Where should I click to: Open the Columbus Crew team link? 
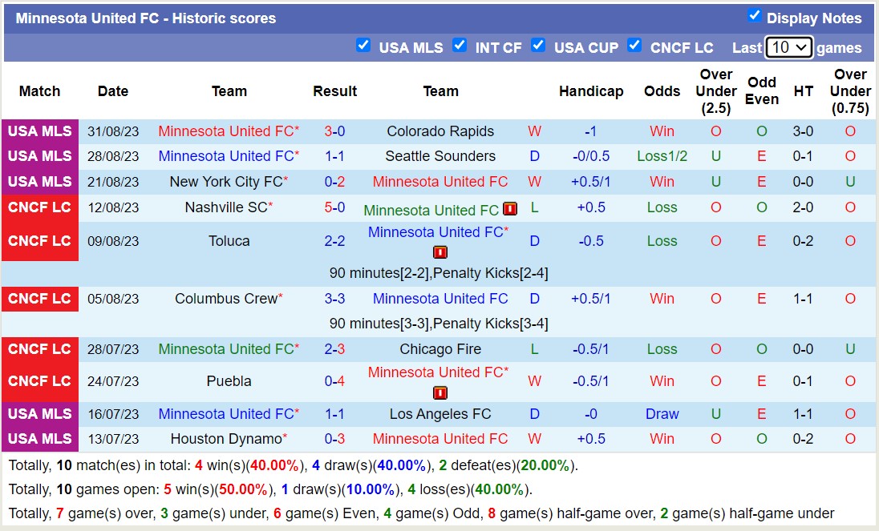click(225, 299)
